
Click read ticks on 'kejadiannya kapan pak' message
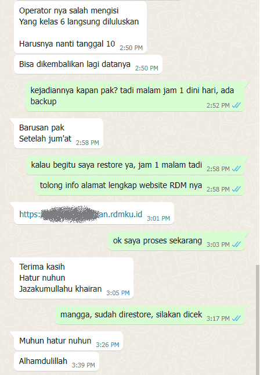point(236,105)
